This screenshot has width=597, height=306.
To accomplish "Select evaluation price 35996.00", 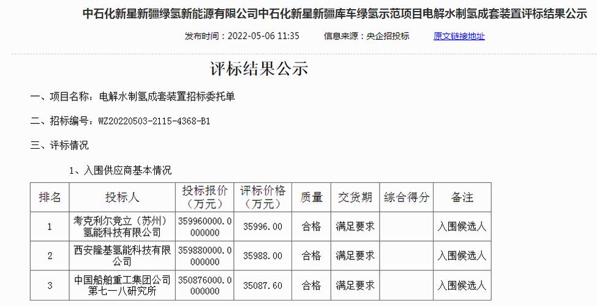I will tap(263, 226).
